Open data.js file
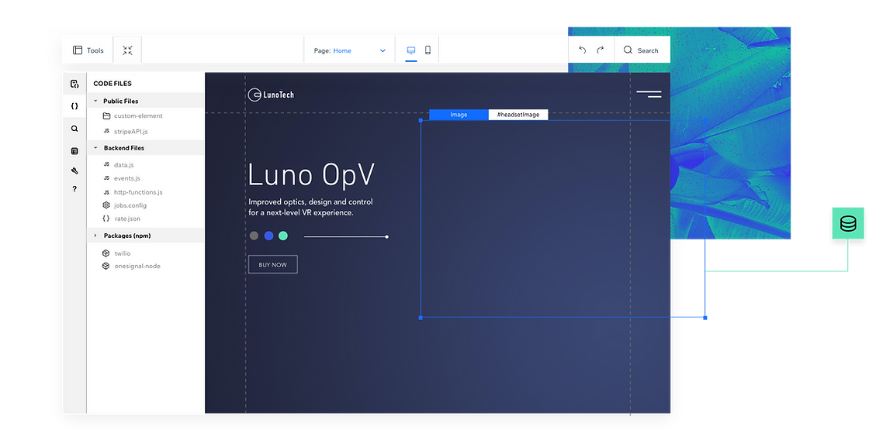 click(x=123, y=165)
